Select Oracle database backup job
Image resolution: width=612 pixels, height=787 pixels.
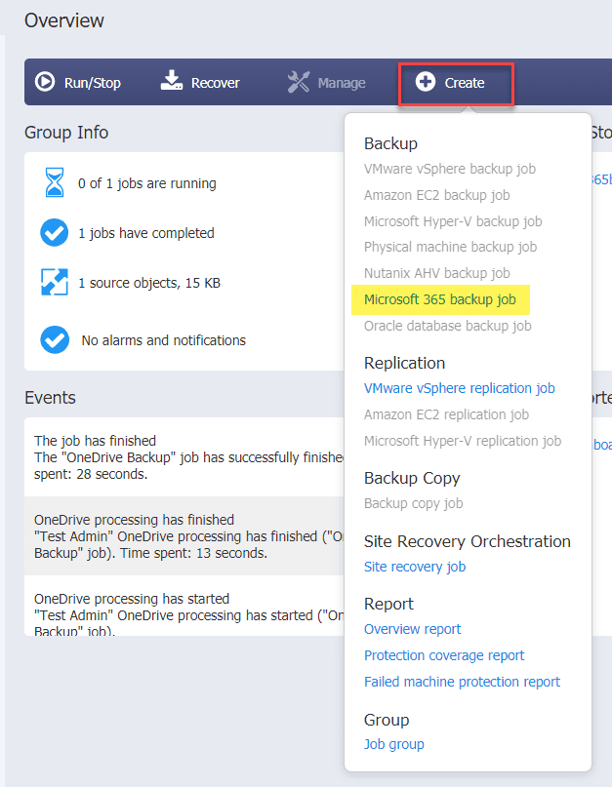pyautogui.click(x=447, y=326)
